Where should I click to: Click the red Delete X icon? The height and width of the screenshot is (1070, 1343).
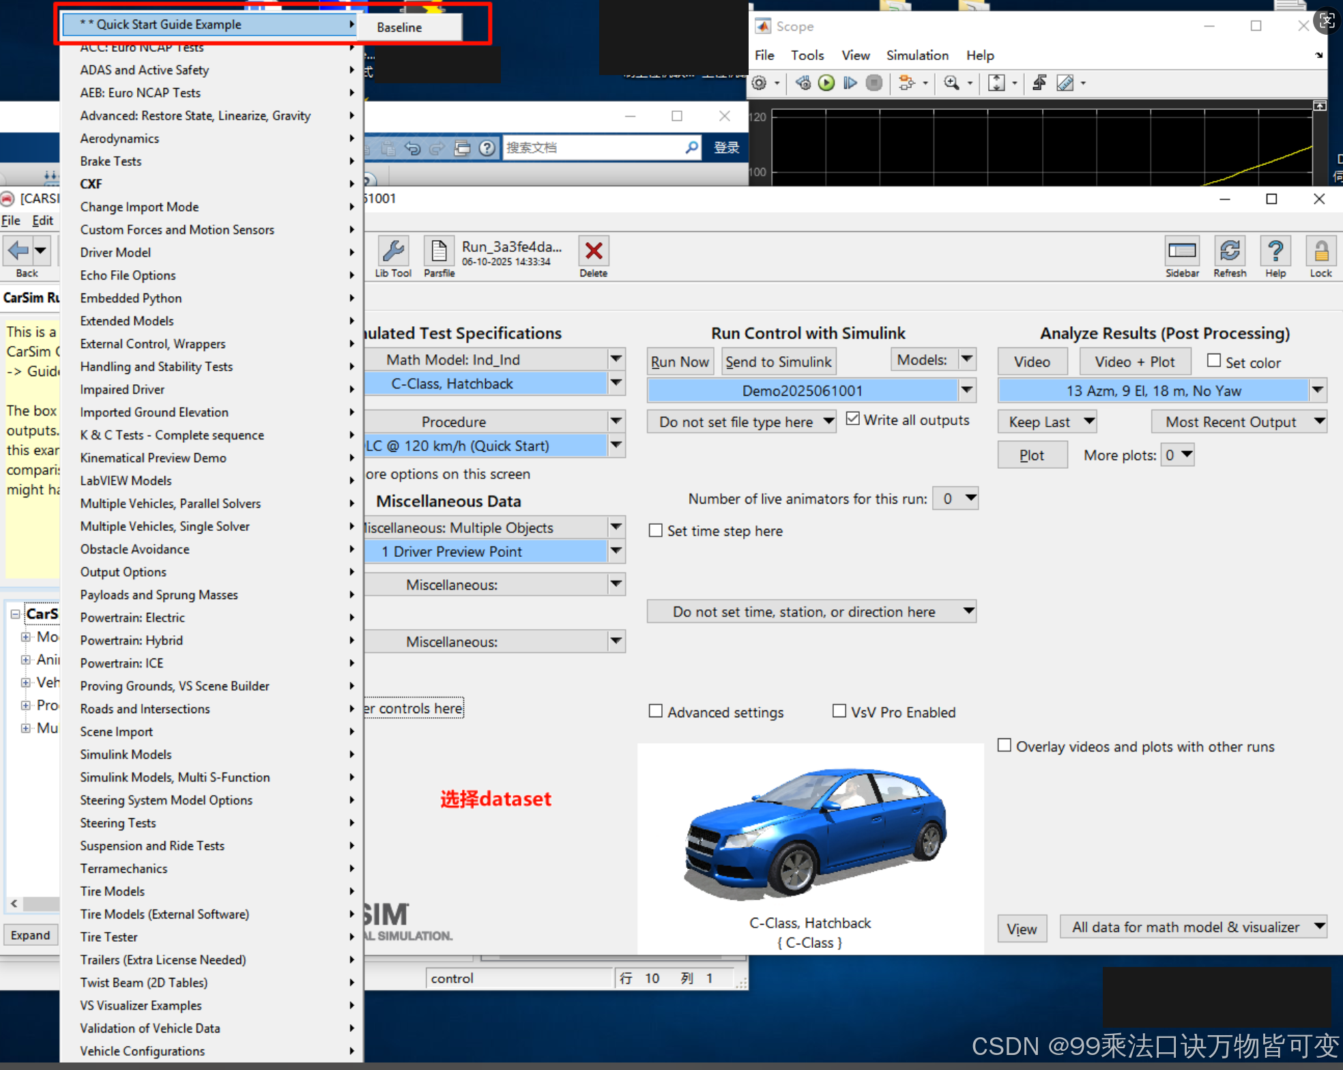[593, 252]
